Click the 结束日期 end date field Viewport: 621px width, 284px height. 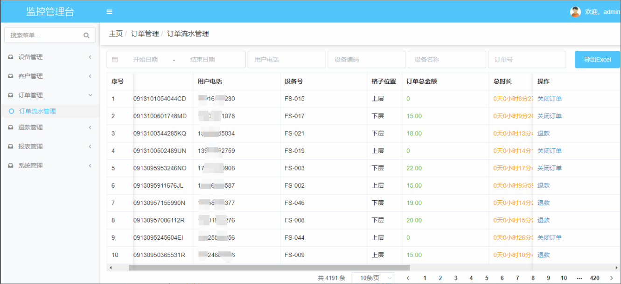(x=202, y=60)
